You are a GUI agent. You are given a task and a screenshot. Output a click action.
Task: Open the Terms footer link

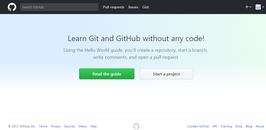[x=43, y=126]
